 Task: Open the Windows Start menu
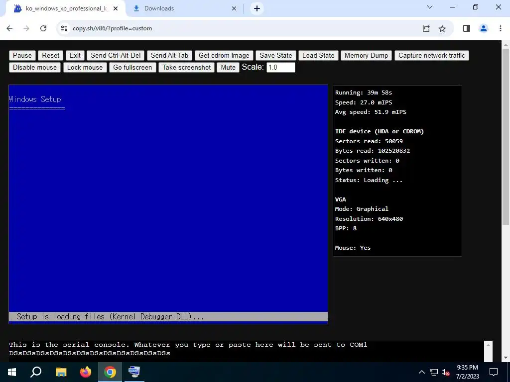coord(12,372)
